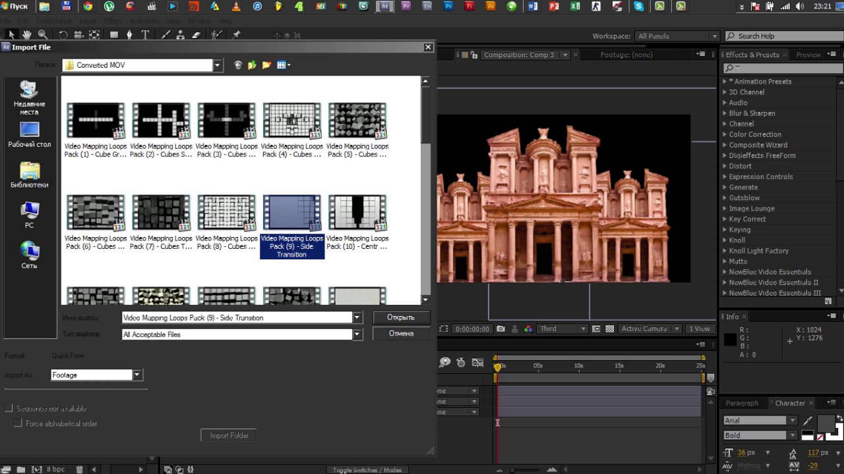
Task: Open the Converted MOV folder dropdown
Action: click(218, 65)
